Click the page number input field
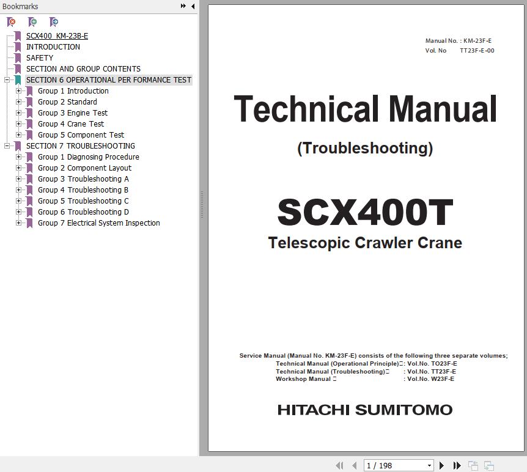Screen dimensions: 527x472 coord(394,466)
